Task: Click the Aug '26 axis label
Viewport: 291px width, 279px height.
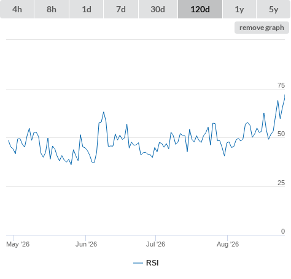Action: (x=228, y=244)
